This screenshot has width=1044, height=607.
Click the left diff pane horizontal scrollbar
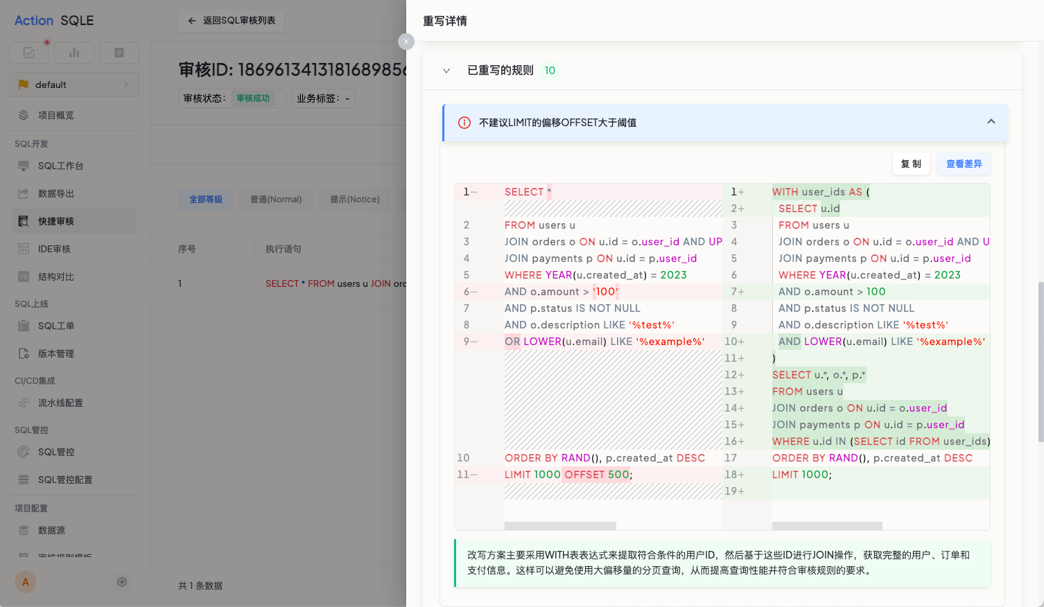click(560, 526)
